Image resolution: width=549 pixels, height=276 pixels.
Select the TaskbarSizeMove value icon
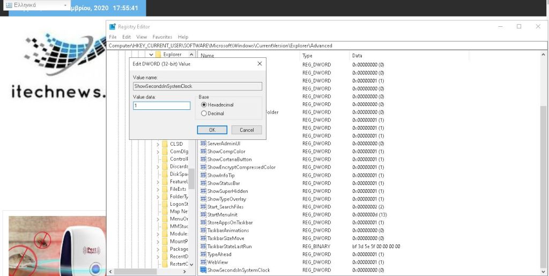coord(203,238)
